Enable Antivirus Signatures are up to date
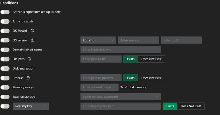 5,12
